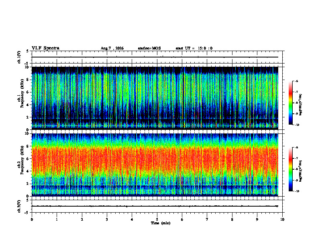318x246 pixels.
Task: Click the '2' kHz tick on ch.1 frequency axis
Action: [28, 117]
